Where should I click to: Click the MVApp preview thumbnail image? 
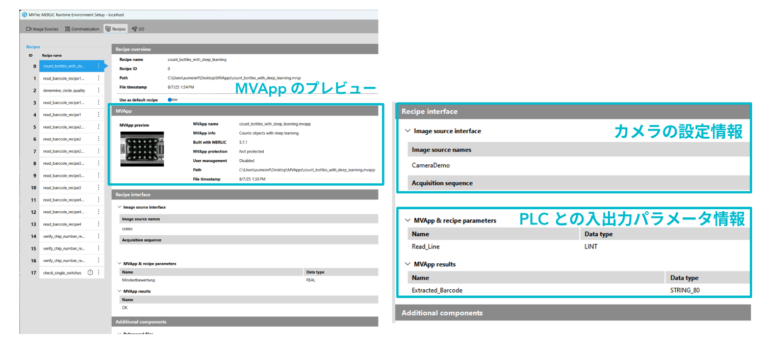(142, 149)
